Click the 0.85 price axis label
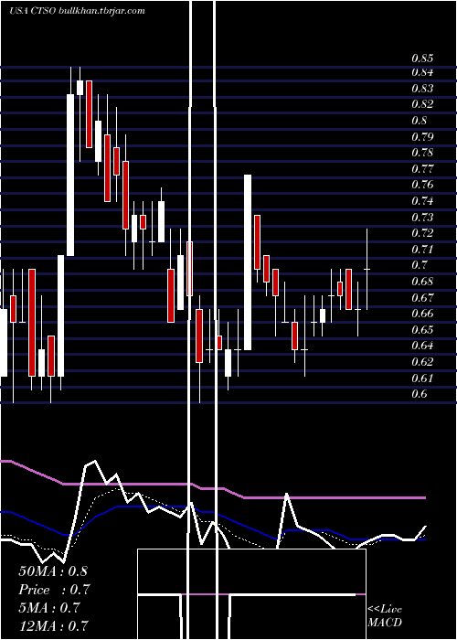 [x=422, y=59]
